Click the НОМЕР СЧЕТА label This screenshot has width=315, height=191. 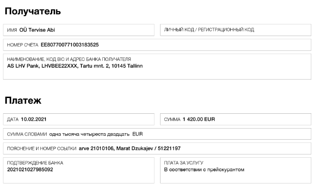click(x=23, y=45)
